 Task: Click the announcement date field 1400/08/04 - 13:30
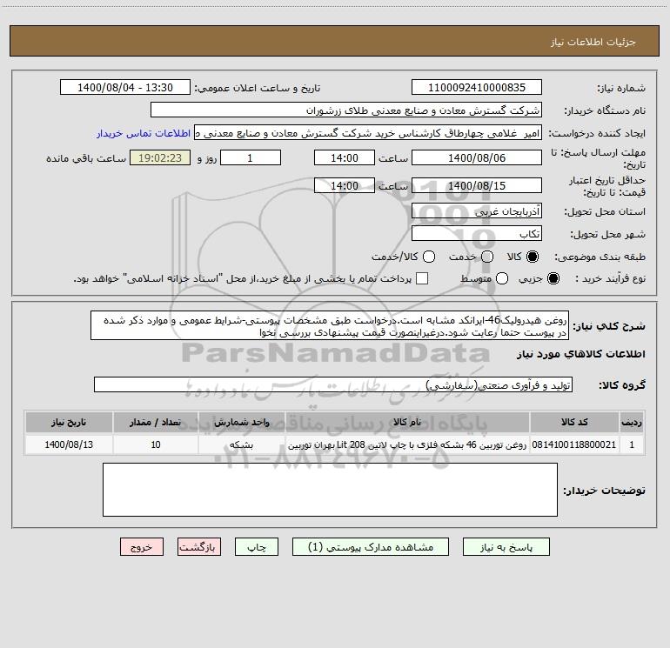click(125, 87)
